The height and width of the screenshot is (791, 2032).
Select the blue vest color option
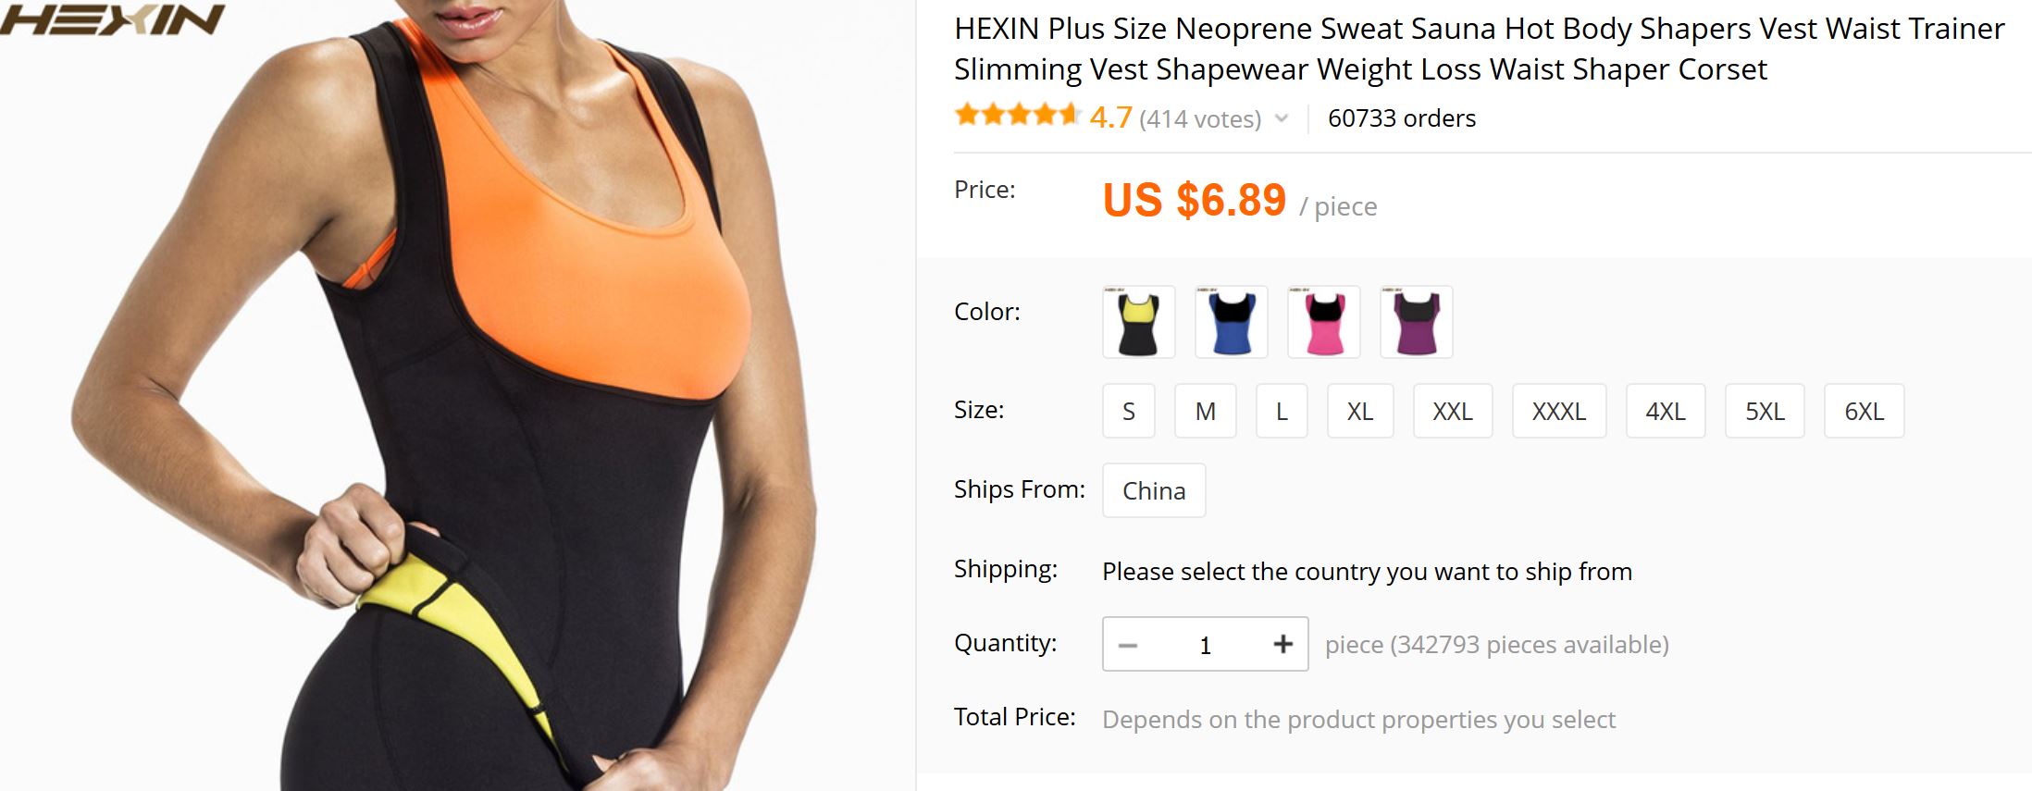[x=1231, y=322]
